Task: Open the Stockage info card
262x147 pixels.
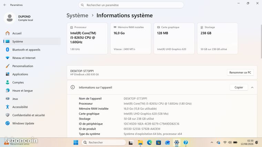Action: click(218, 38)
